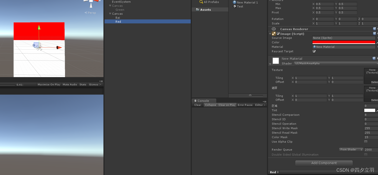Screen dimensions: 378x175
Task: Click the red X-axis gizmo arrow
Action: [x=59, y=48]
